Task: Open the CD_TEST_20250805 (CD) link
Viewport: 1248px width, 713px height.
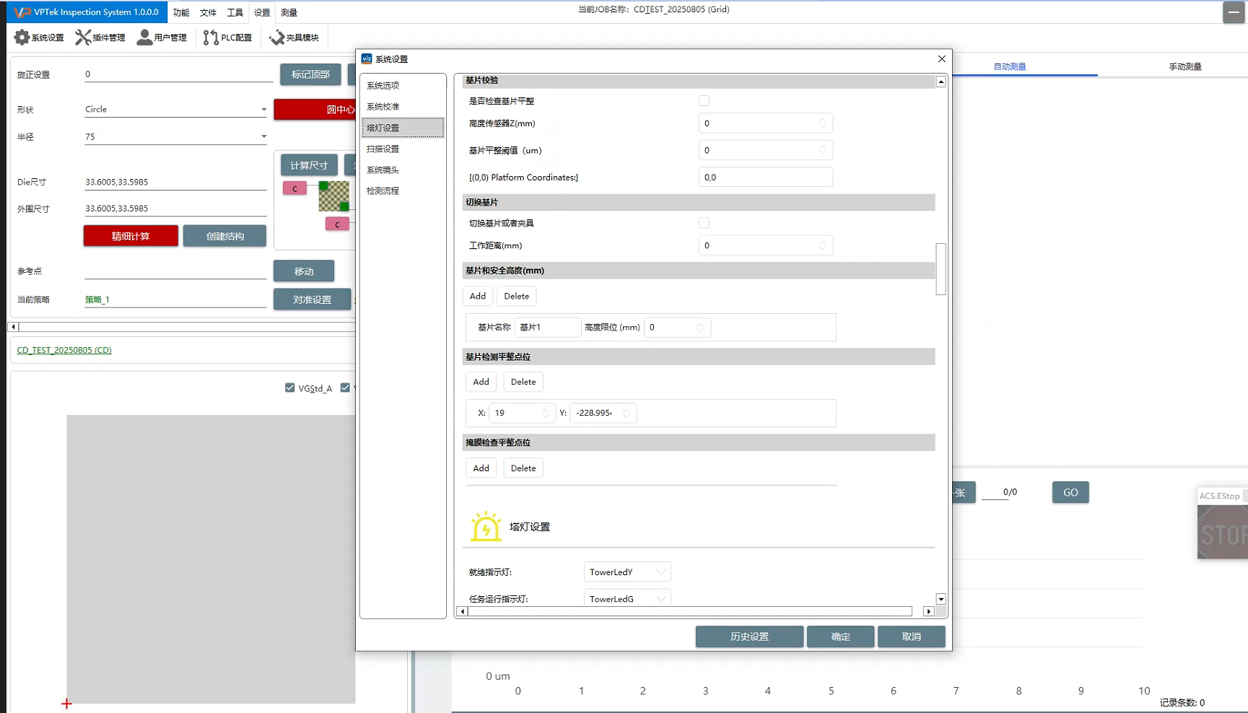Action: tap(64, 350)
